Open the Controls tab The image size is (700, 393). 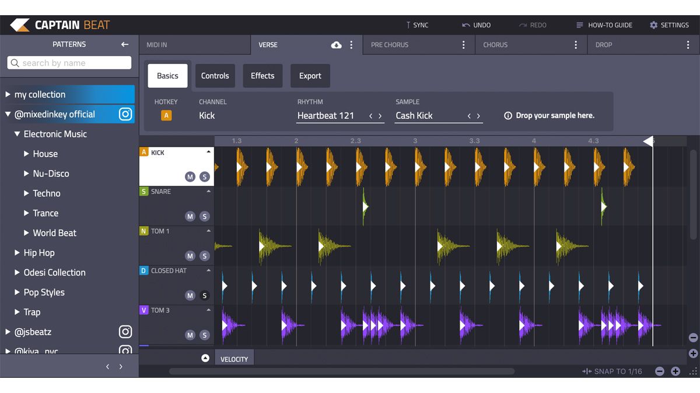[215, 76]
